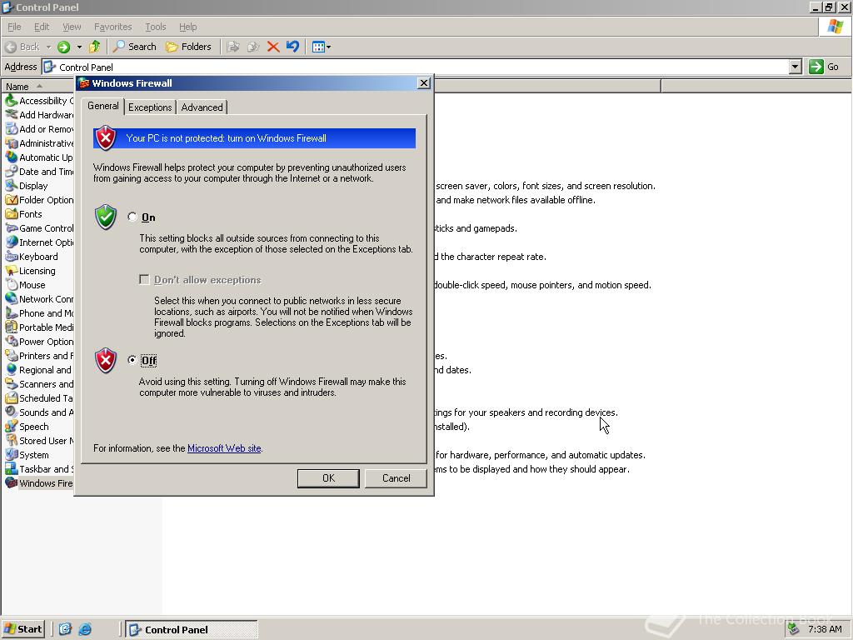The image size is (853, 640).
Task: Select the Date and Time icon
Action: 12,172
